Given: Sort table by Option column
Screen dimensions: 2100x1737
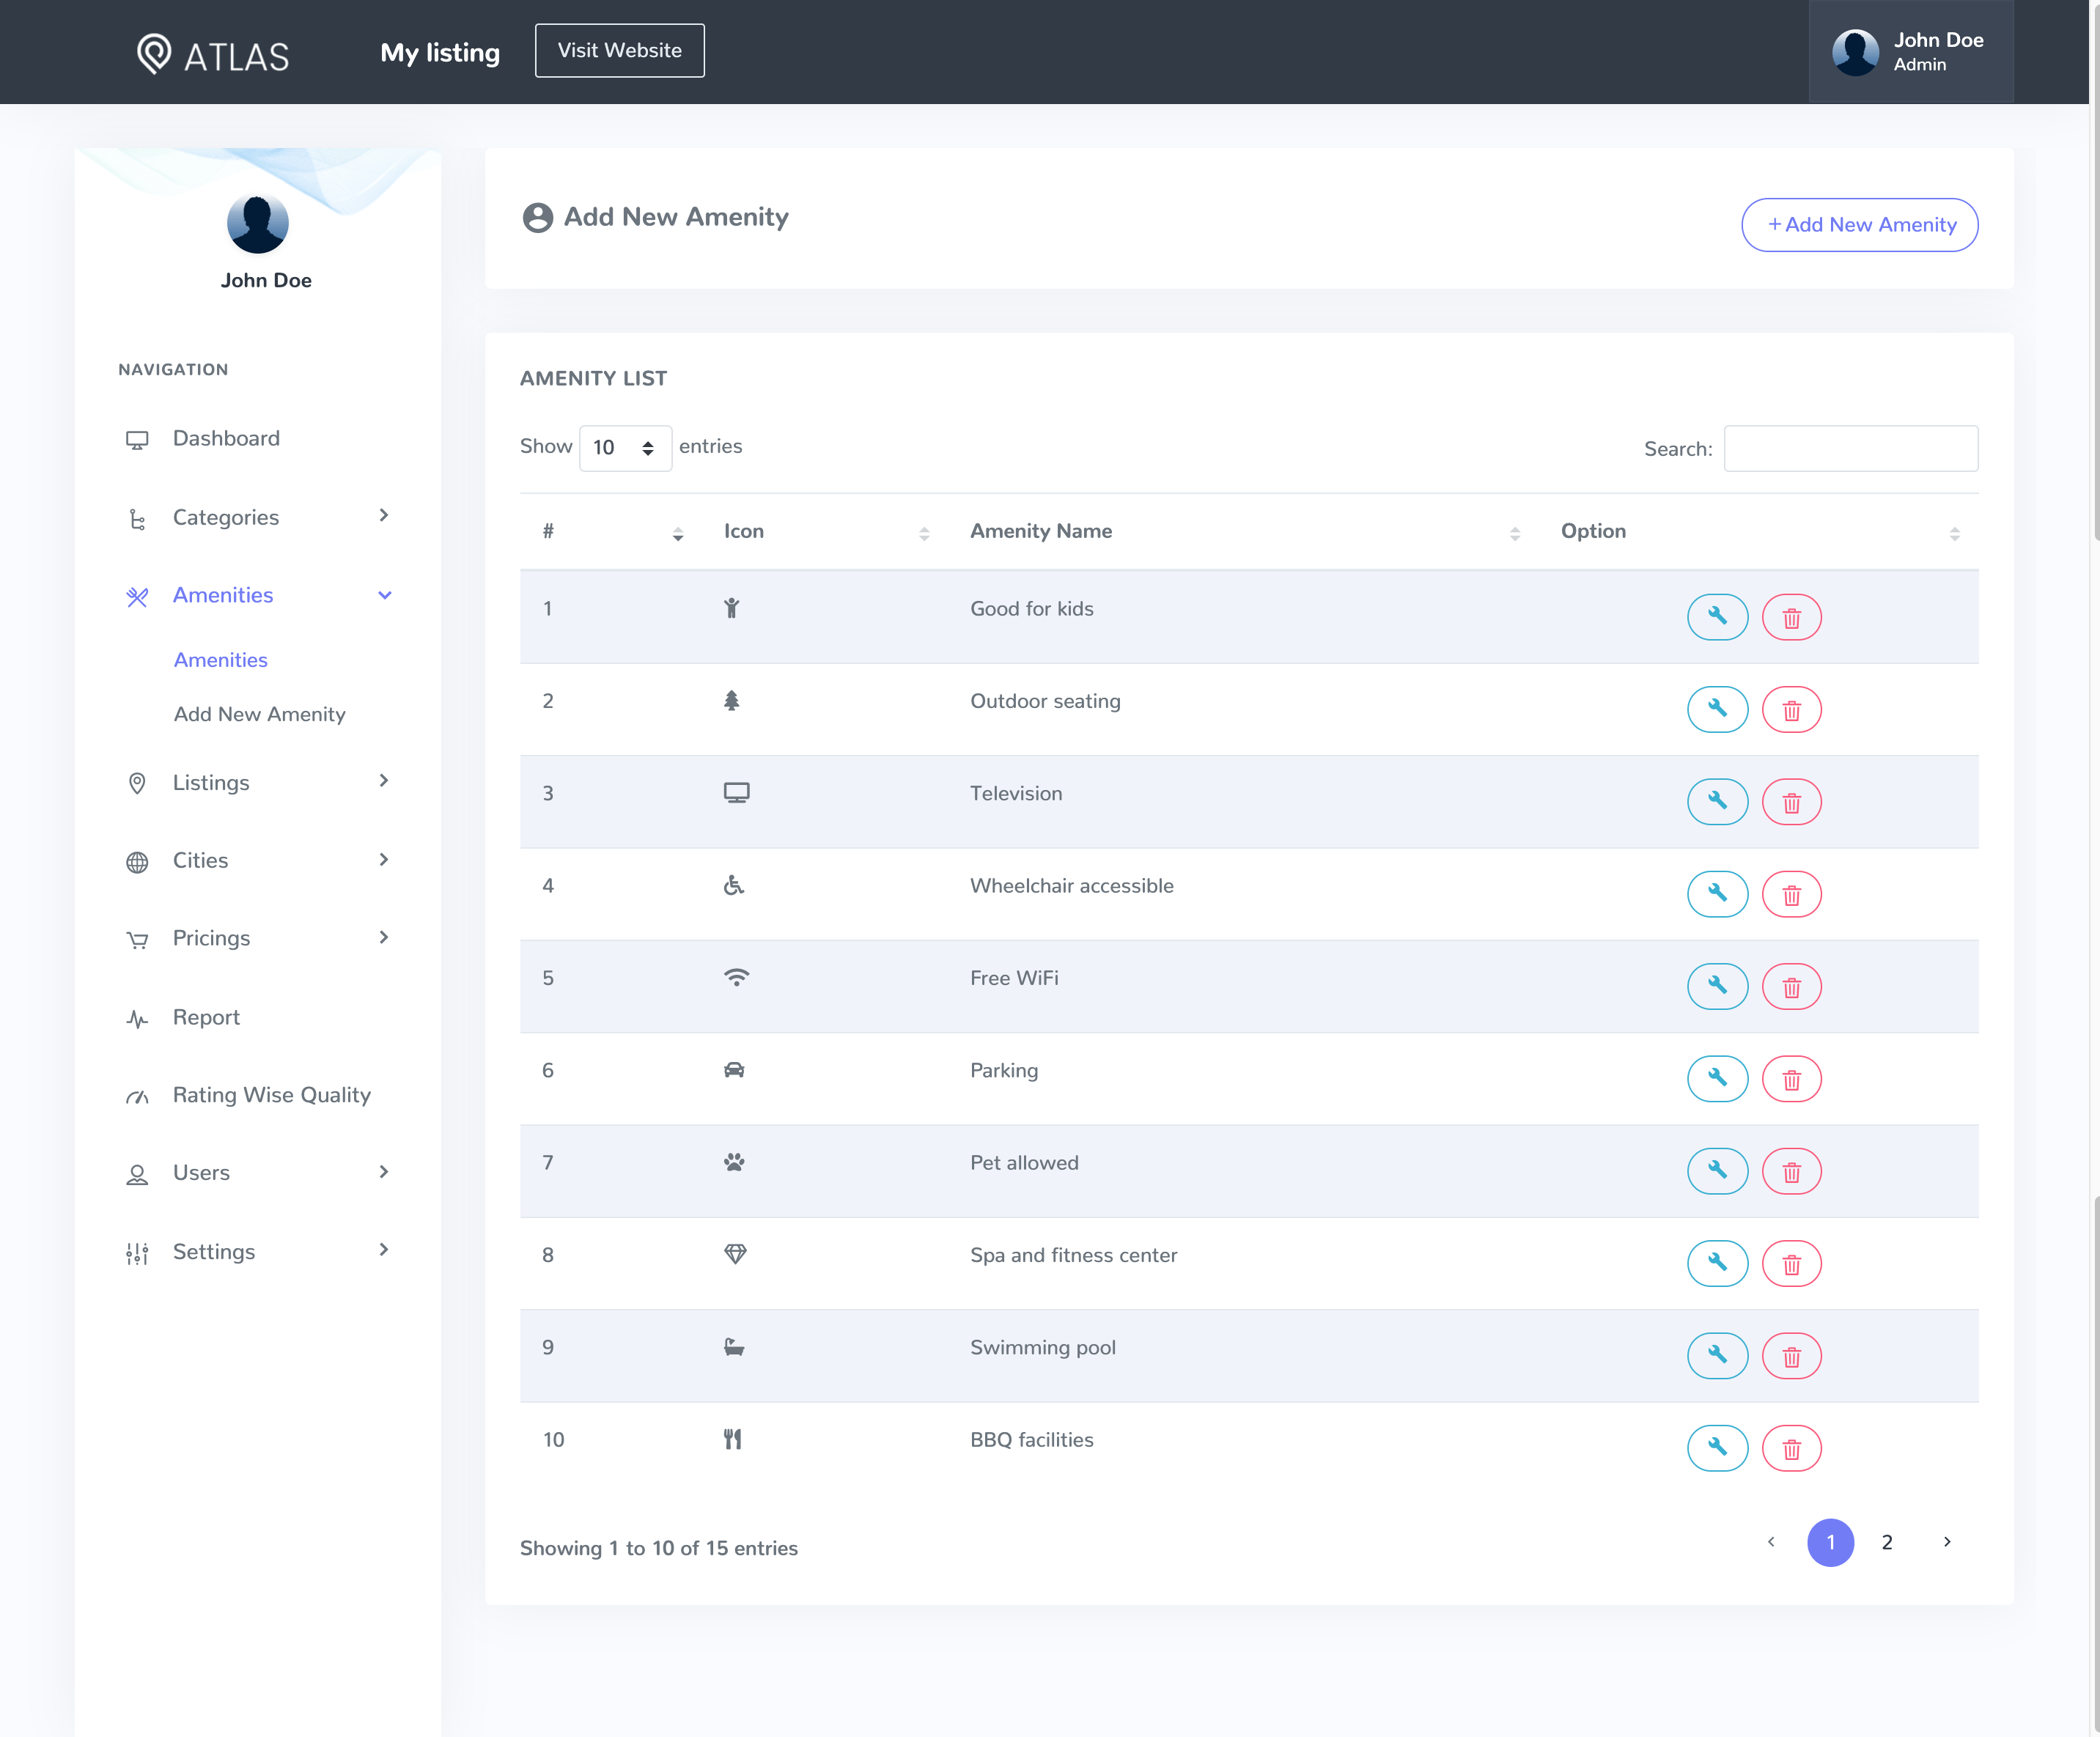Looking at the screenshot, I should coord(1954,534).
